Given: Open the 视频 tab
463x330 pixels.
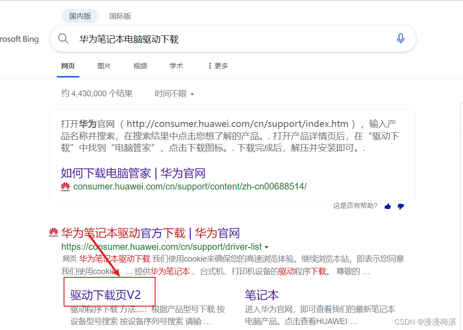Looking at the screenshot, I should [x=140, y=66].
